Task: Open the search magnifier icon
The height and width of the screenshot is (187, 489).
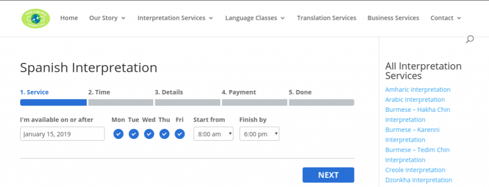Action: (470, 39)
